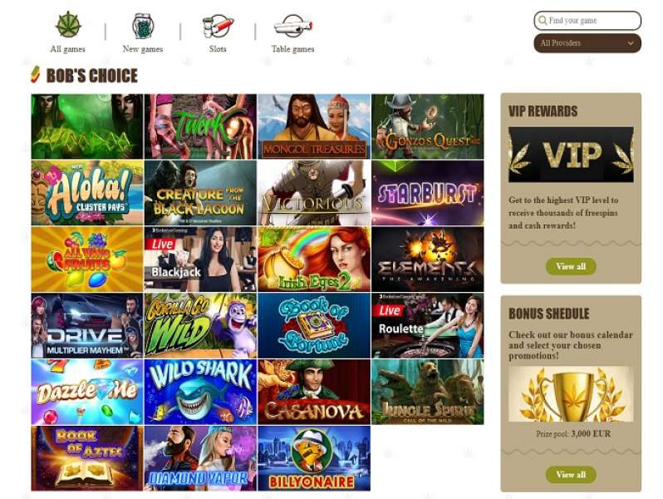View all in Bonus Shedule

coord(571,474)
